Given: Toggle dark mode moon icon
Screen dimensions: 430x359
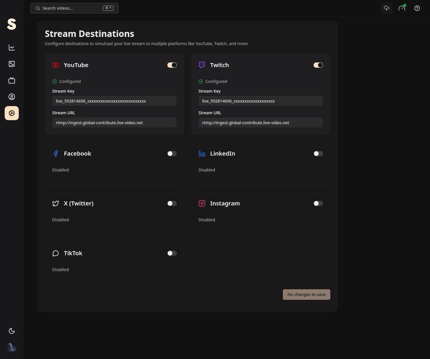Looking at the screenshot, I should click(12, 331).
